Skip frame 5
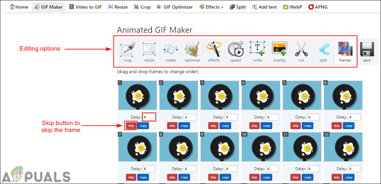This screenshot has height=184, width=381. pos(295,125)
